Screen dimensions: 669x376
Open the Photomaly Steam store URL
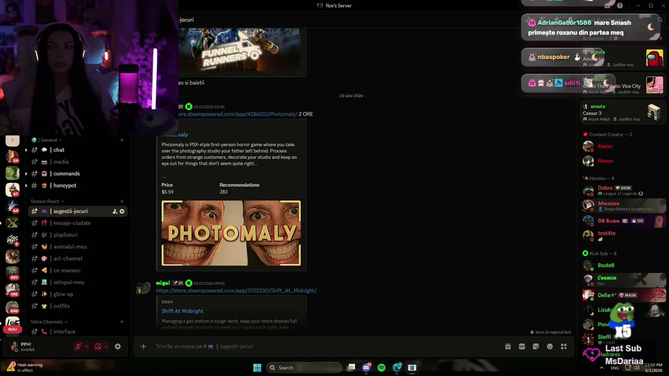pos(238,114)
